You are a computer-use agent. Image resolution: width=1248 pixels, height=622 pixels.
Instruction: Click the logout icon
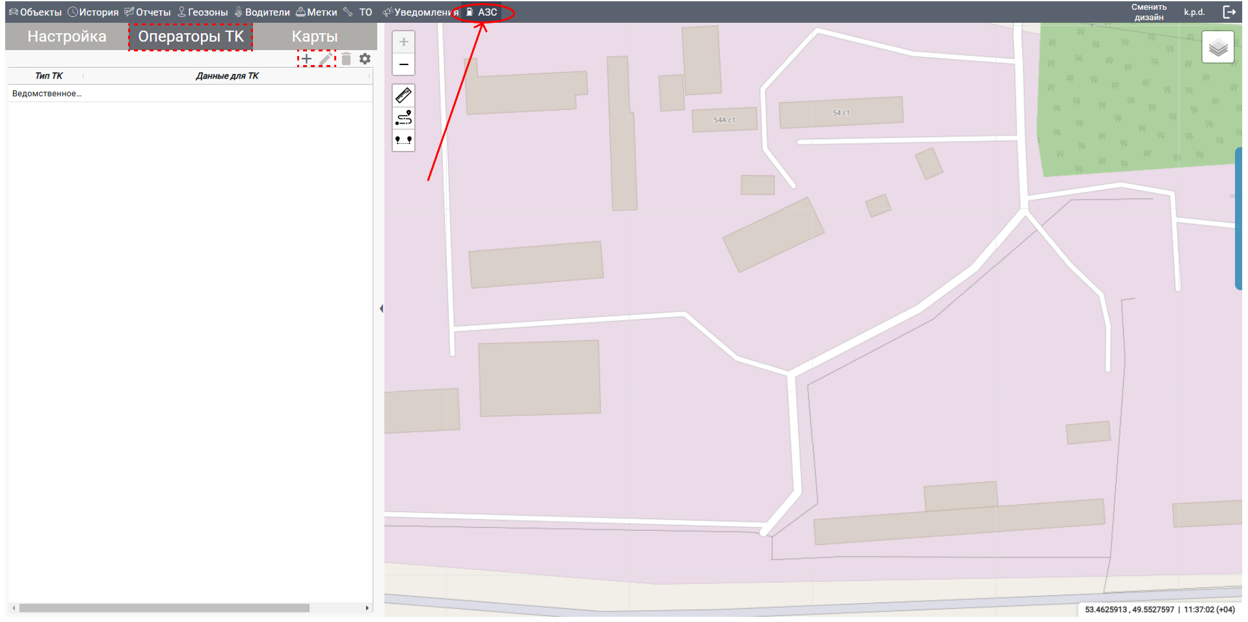[x=1229, y=12]
